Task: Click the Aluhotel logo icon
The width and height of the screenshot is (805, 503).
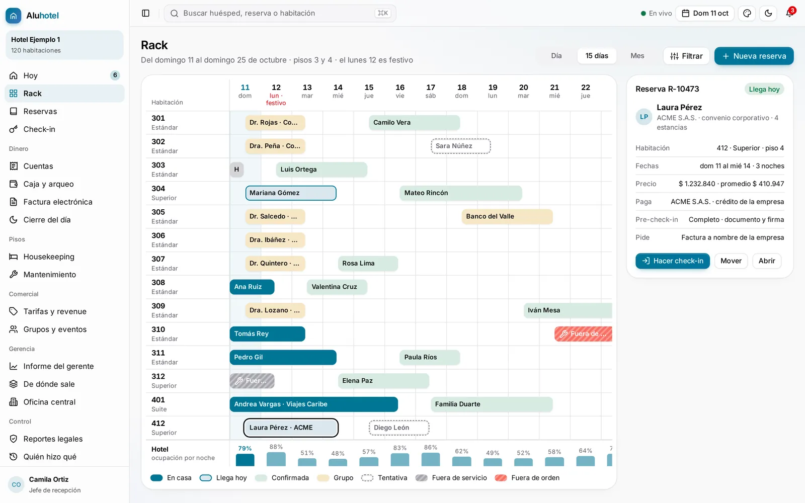Action: pos(14,16)
